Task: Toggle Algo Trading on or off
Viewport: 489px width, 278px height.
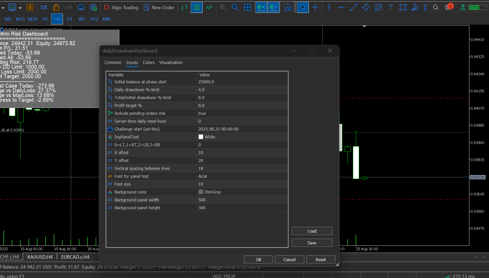Action: (x=121, y=7)
